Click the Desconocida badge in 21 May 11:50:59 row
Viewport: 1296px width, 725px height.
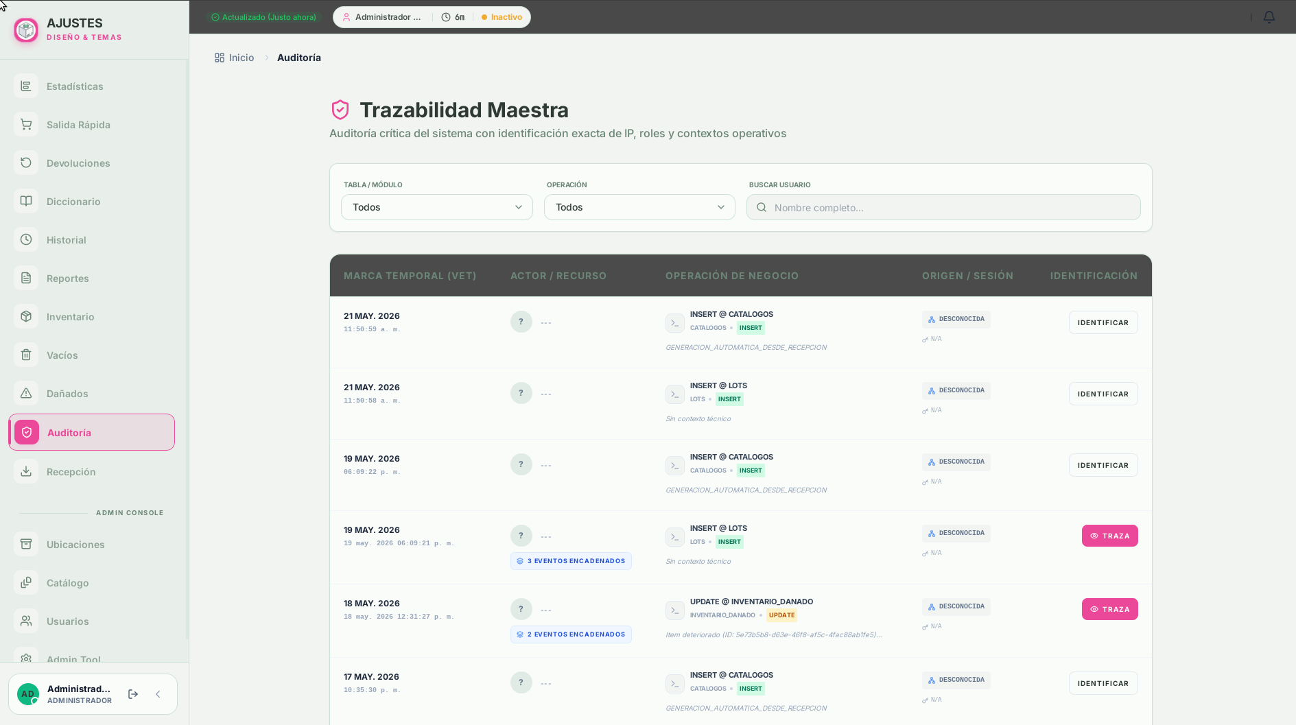click(956, 319)
